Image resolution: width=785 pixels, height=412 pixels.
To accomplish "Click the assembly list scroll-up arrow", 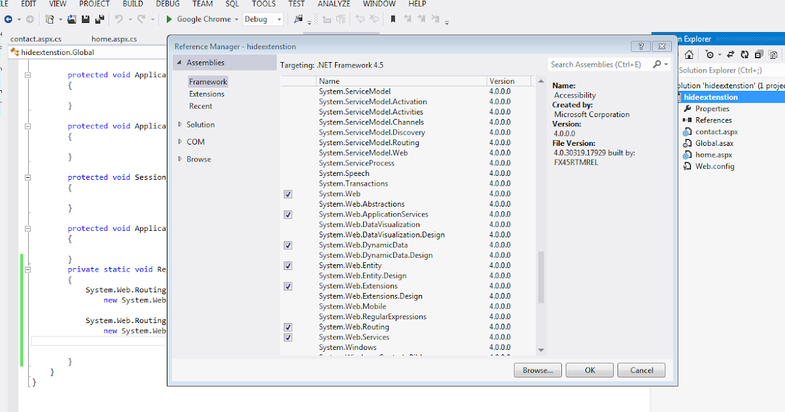I will tap(541, 81).
